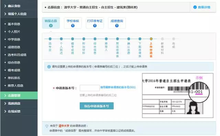Select the highlighted 志愿管理 sidebar section
This screenshot has height=136, width=220.
(19, 95)
